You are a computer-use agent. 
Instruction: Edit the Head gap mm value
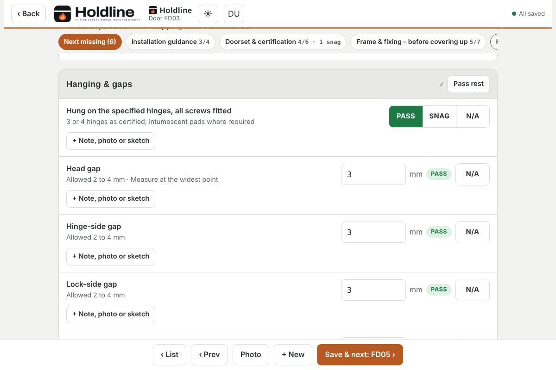click(373, 174)
